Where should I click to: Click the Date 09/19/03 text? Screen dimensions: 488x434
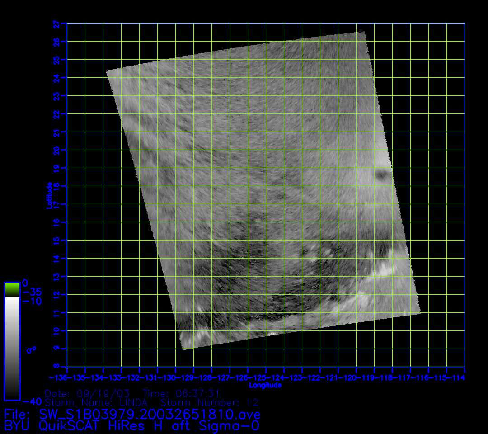point(88,394)
